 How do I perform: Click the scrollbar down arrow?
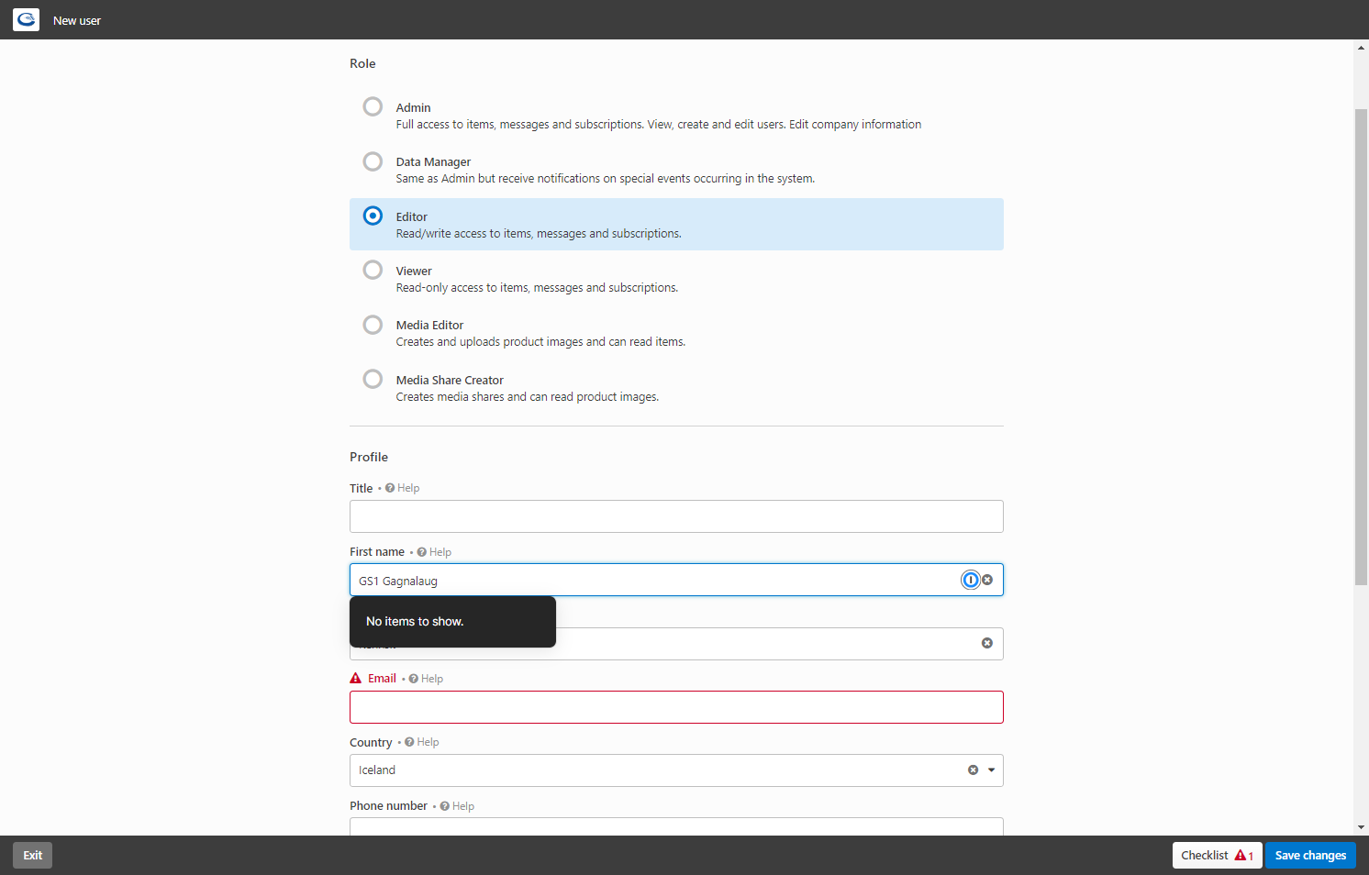pos(1362,827)
